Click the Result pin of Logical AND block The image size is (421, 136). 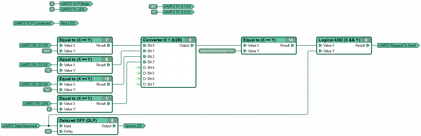pos(368,45)
